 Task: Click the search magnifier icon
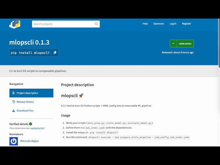tap(96, 24)
